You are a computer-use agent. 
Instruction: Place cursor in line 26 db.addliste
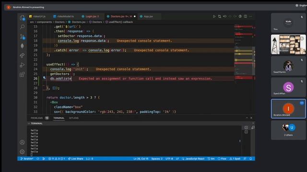[x=61, y=78]
